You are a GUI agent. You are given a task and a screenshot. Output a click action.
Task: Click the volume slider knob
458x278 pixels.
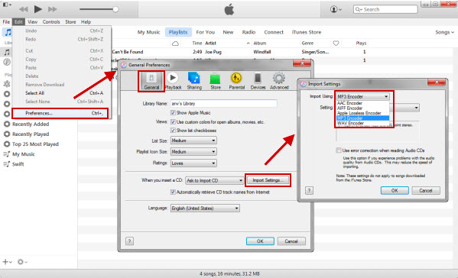[115, 9]
